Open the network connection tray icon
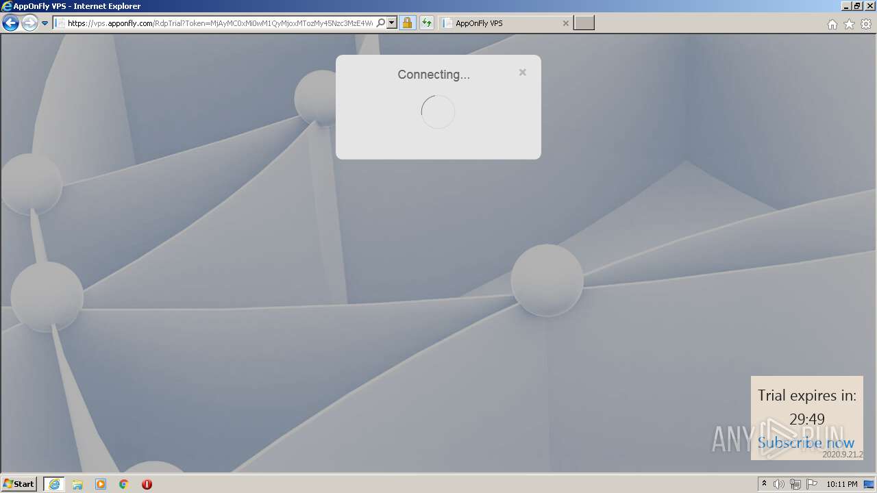This screenshot has height=493, width=877. point(795,484)
